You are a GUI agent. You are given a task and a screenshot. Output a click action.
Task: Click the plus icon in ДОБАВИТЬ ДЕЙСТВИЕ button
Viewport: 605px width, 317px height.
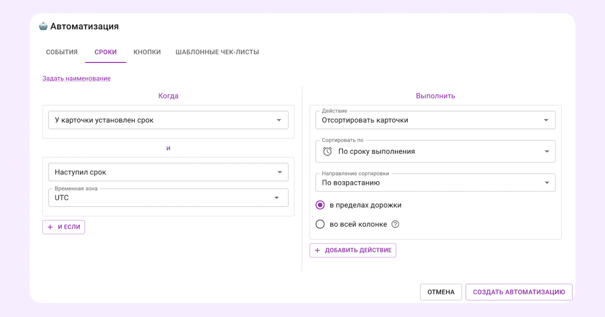pyautogui.click(x=317, y=250)
